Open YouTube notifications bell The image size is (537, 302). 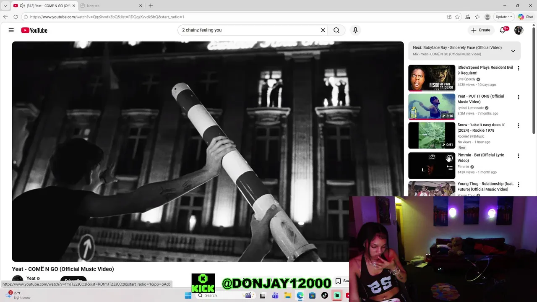tap(503, 30)
